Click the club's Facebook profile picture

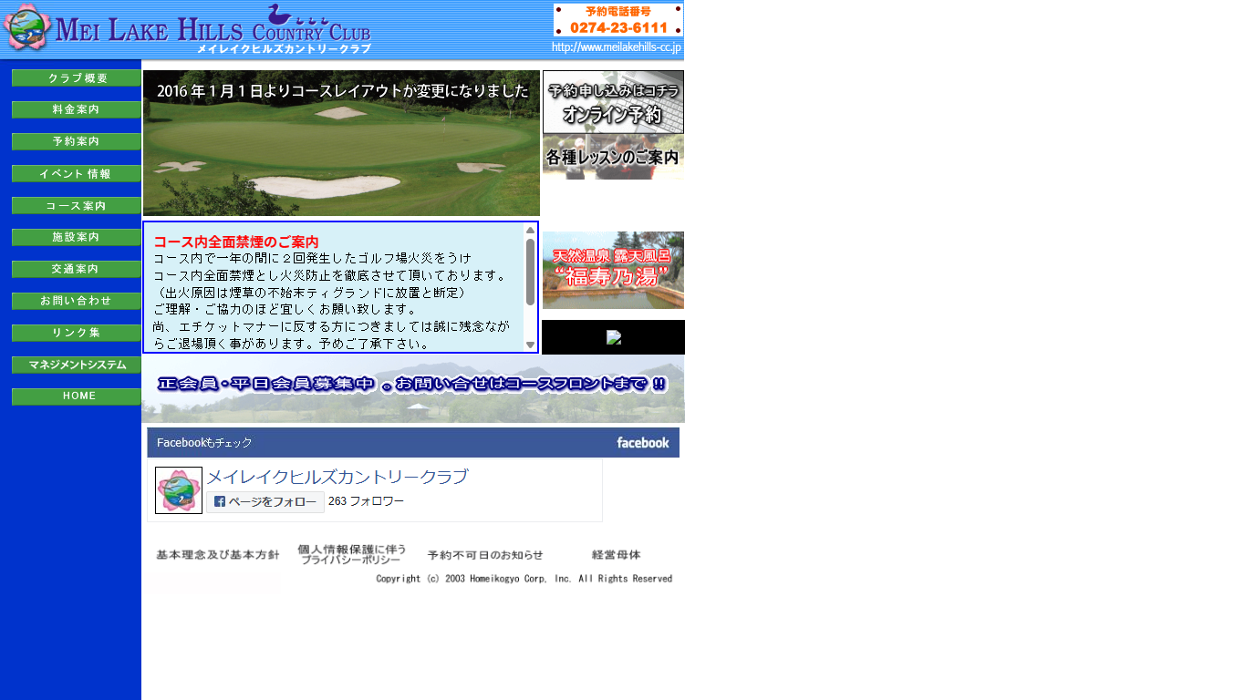tap(179, 490)
